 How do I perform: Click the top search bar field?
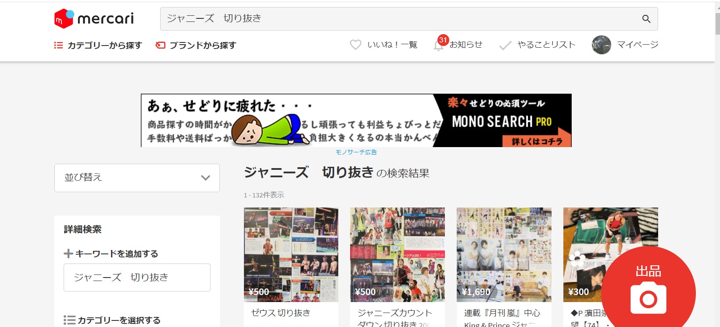coord(399,19)
